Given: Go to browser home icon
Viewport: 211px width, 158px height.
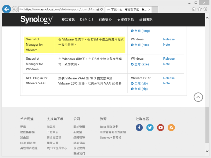Looking at the screenshot, I should coord(194,9).
